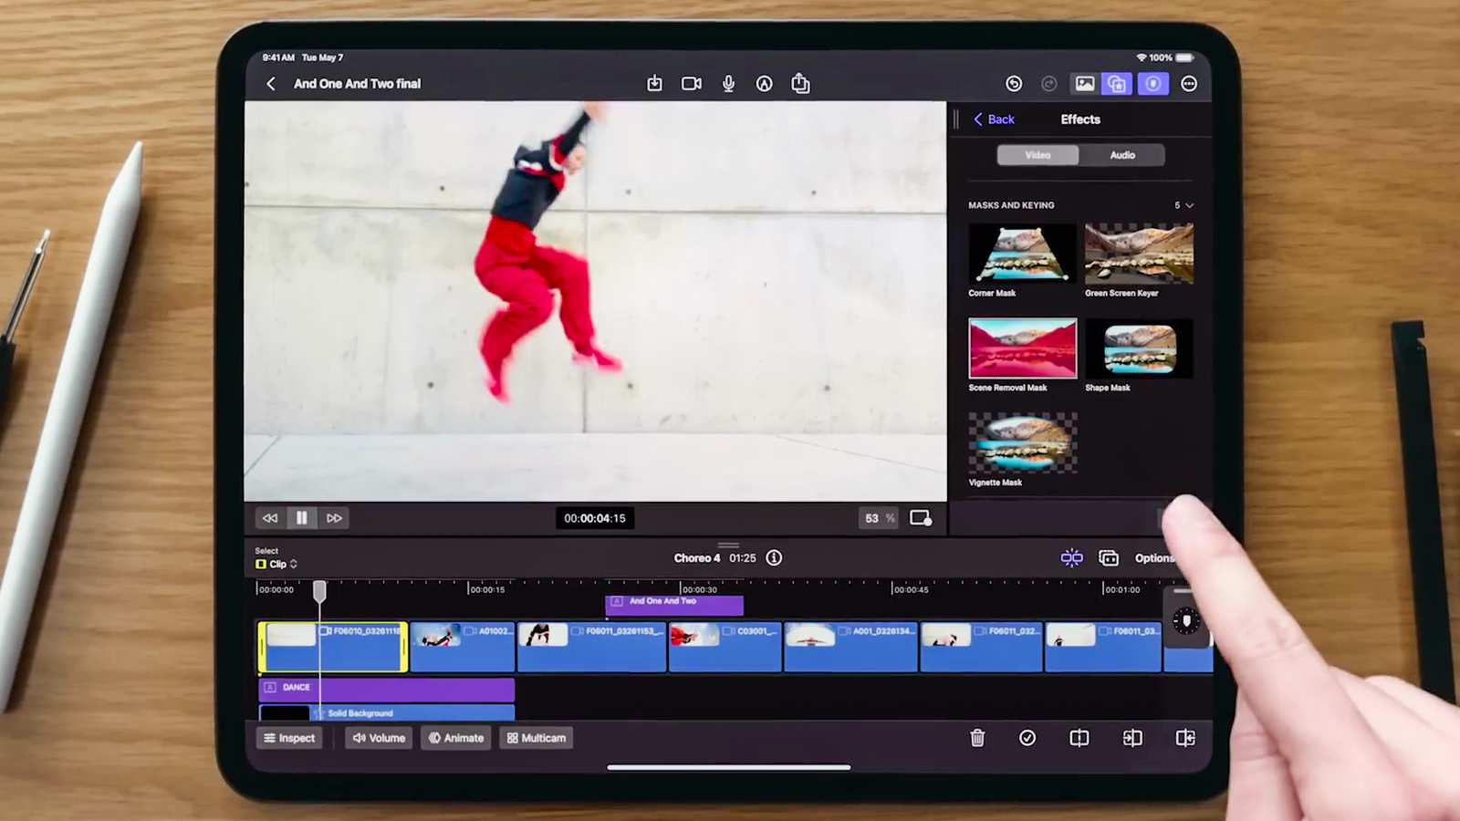Tap the timecode 00:00:04:15 field
Viewport: 1460px width, 821px height.
[x=595, y=518]
